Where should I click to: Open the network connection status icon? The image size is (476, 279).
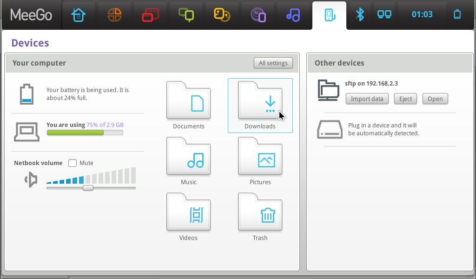pyautogui.click(x=384, y=14)
